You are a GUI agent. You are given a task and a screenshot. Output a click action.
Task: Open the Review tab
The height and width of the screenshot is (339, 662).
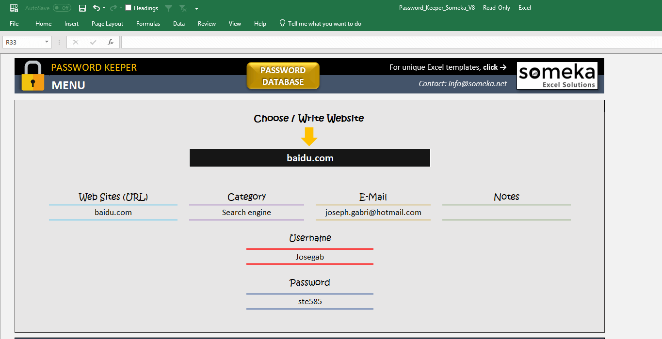[207, 24]
